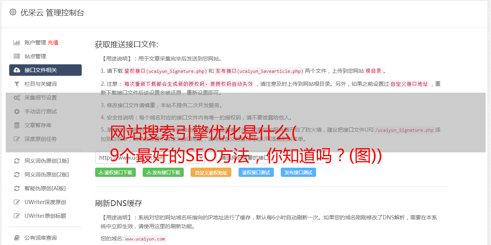
Task: Click the 鉴权接口(ucaiyun_Signature.php) code text
Action: click(166, 71)
